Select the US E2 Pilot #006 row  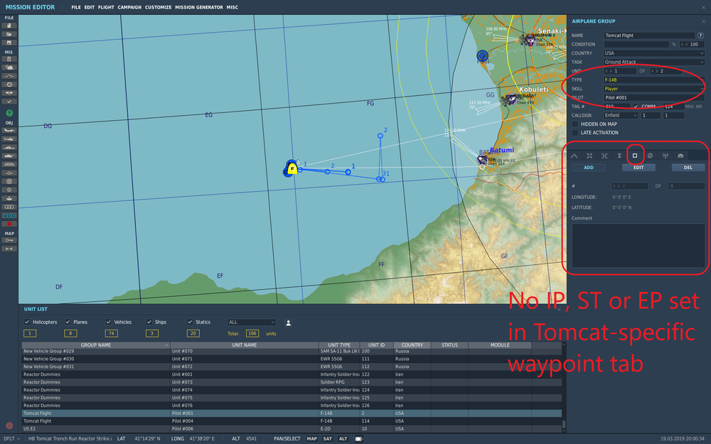(292, 428)
